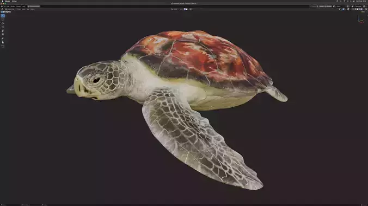
Task: Click the macOS clock in menu bar
Action: 361,1
